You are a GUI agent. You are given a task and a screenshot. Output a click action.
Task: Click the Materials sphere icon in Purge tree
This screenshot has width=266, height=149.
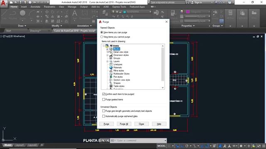111,67
